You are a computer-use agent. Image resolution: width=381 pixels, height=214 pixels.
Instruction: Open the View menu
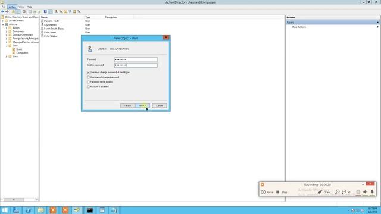(x=21, y=7)
